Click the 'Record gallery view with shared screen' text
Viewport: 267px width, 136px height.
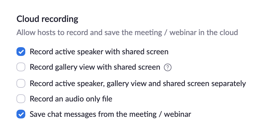click(95, 67)
